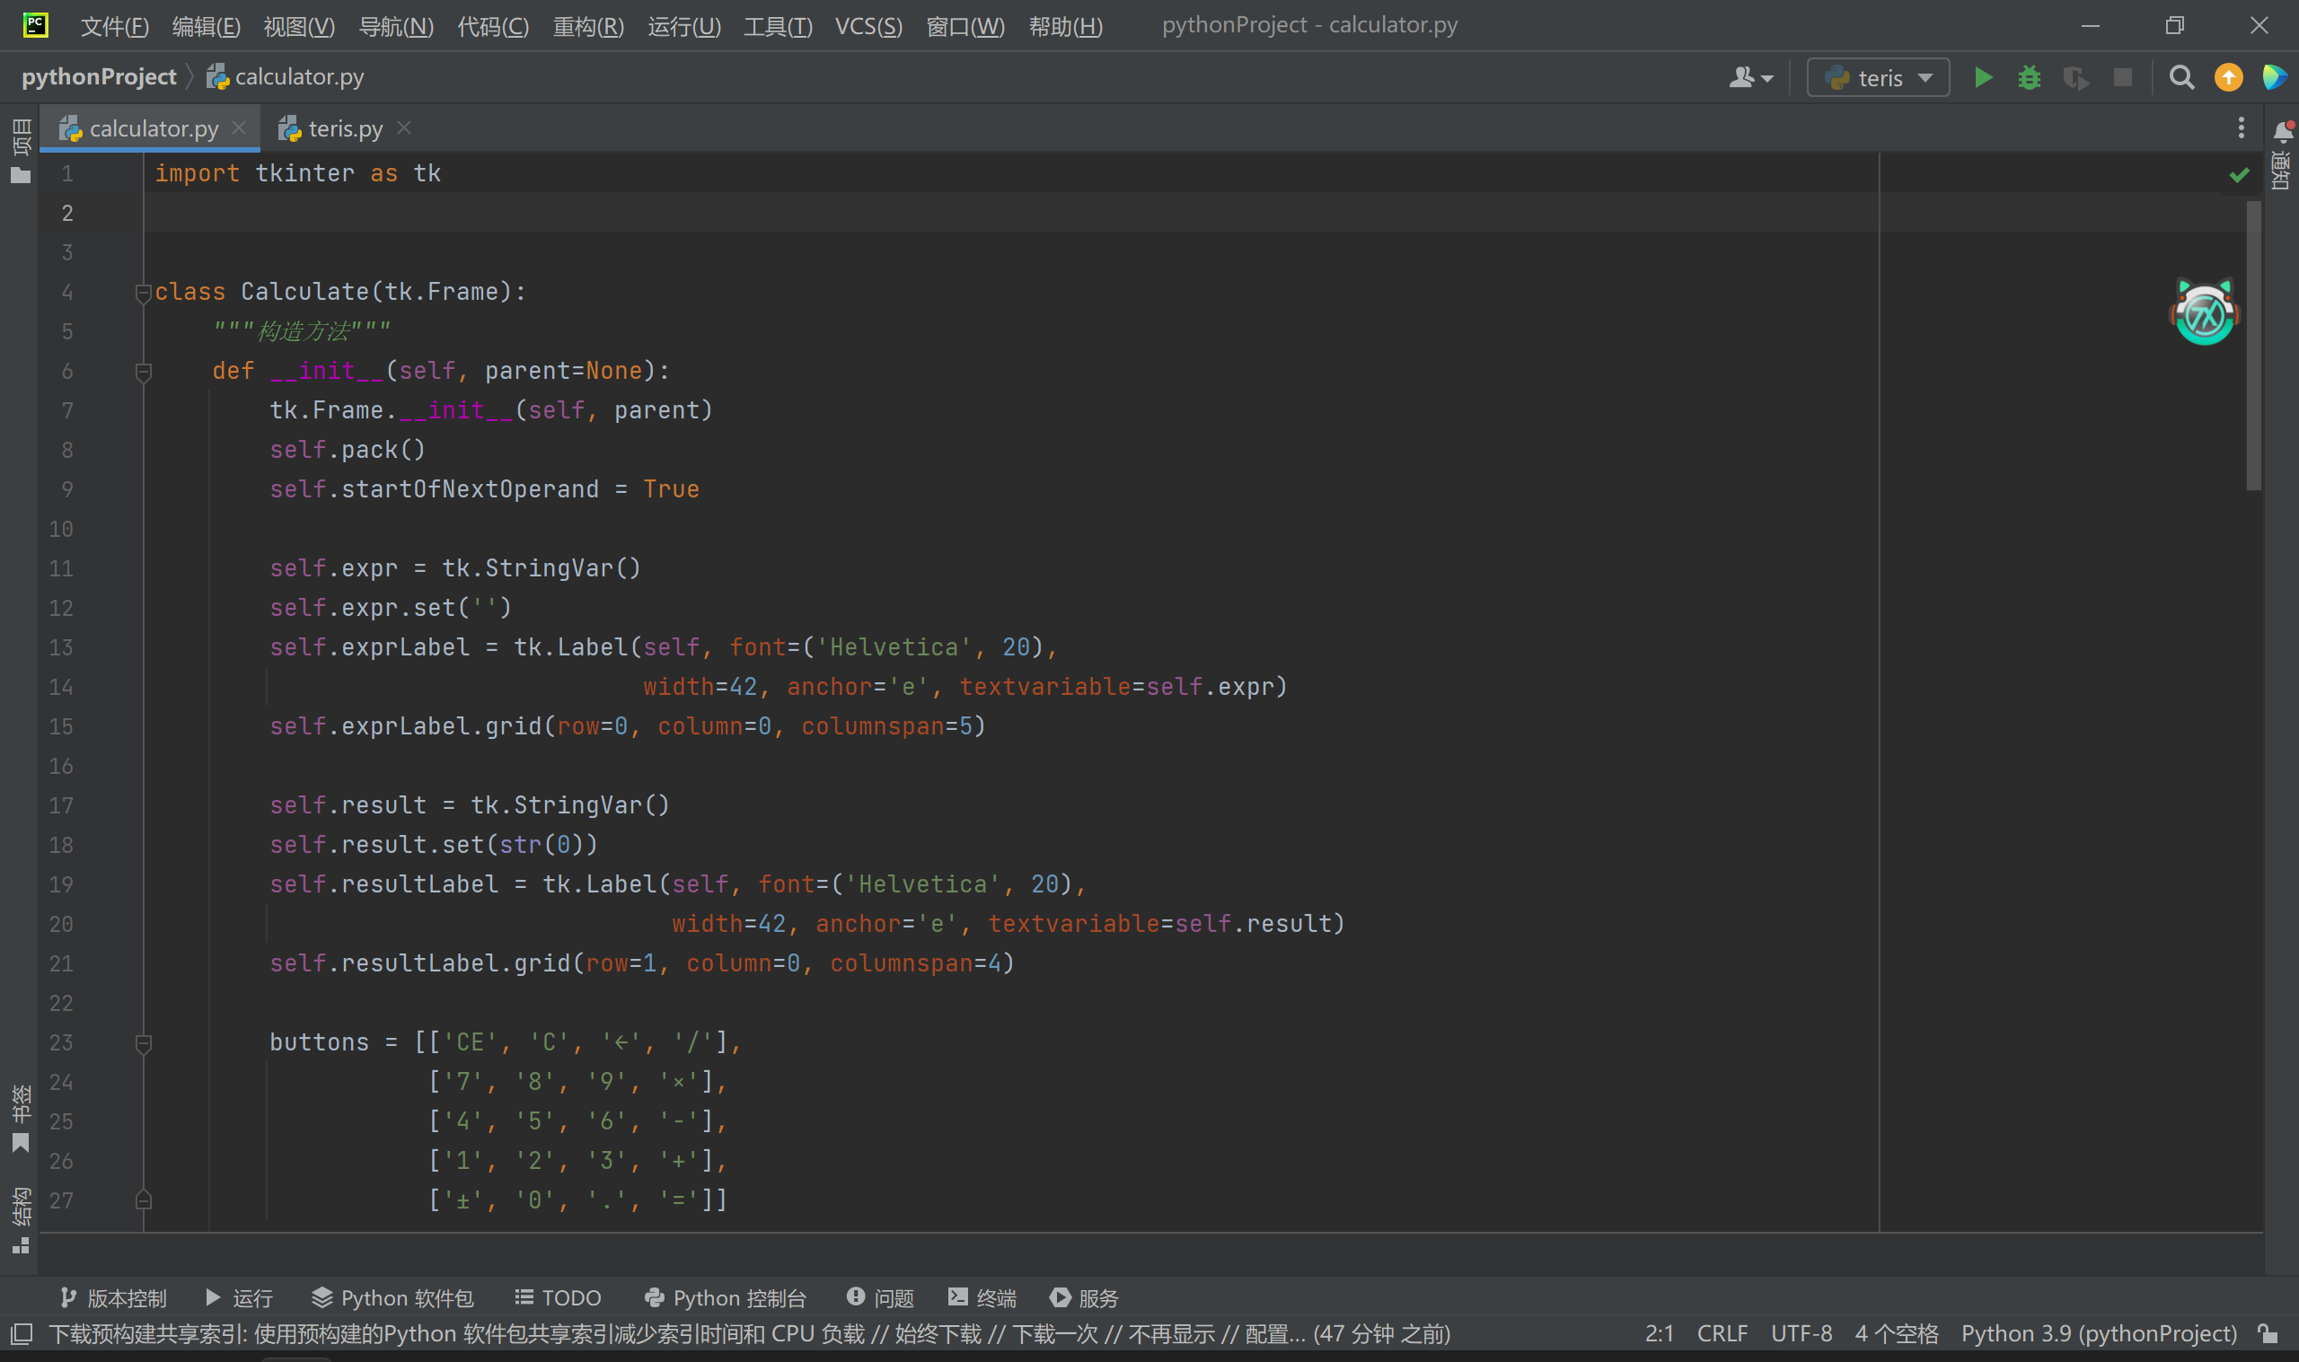The height and width of the screenshot is (1362, 2299).
Task: Open the View menu
Action: click(x=299, y=26)
